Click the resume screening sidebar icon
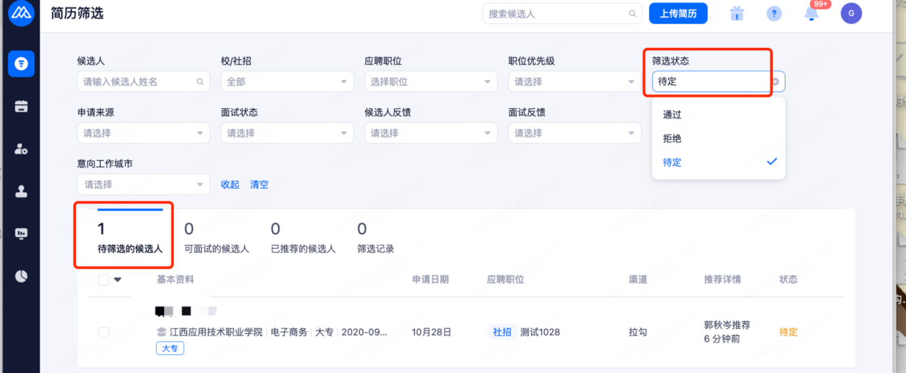Viewport: 906px width, 373px height. pyautogui.click(x=21, y=63)
